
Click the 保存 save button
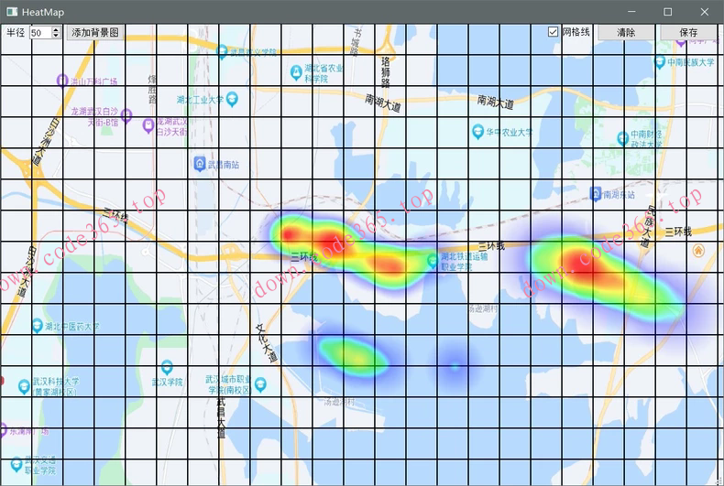click(x=688, y=32)
